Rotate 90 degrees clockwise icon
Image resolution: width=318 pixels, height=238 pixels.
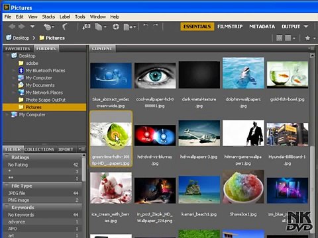[x=156, y=26]
